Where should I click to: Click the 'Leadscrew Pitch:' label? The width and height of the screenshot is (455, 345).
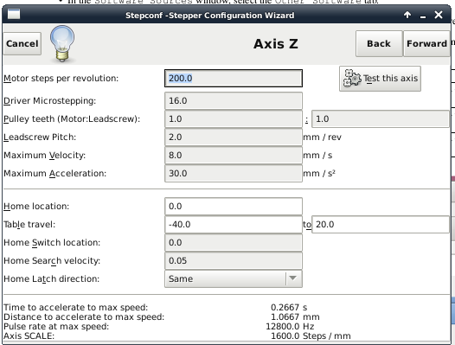pyautogui.click(x=40, y=137)
